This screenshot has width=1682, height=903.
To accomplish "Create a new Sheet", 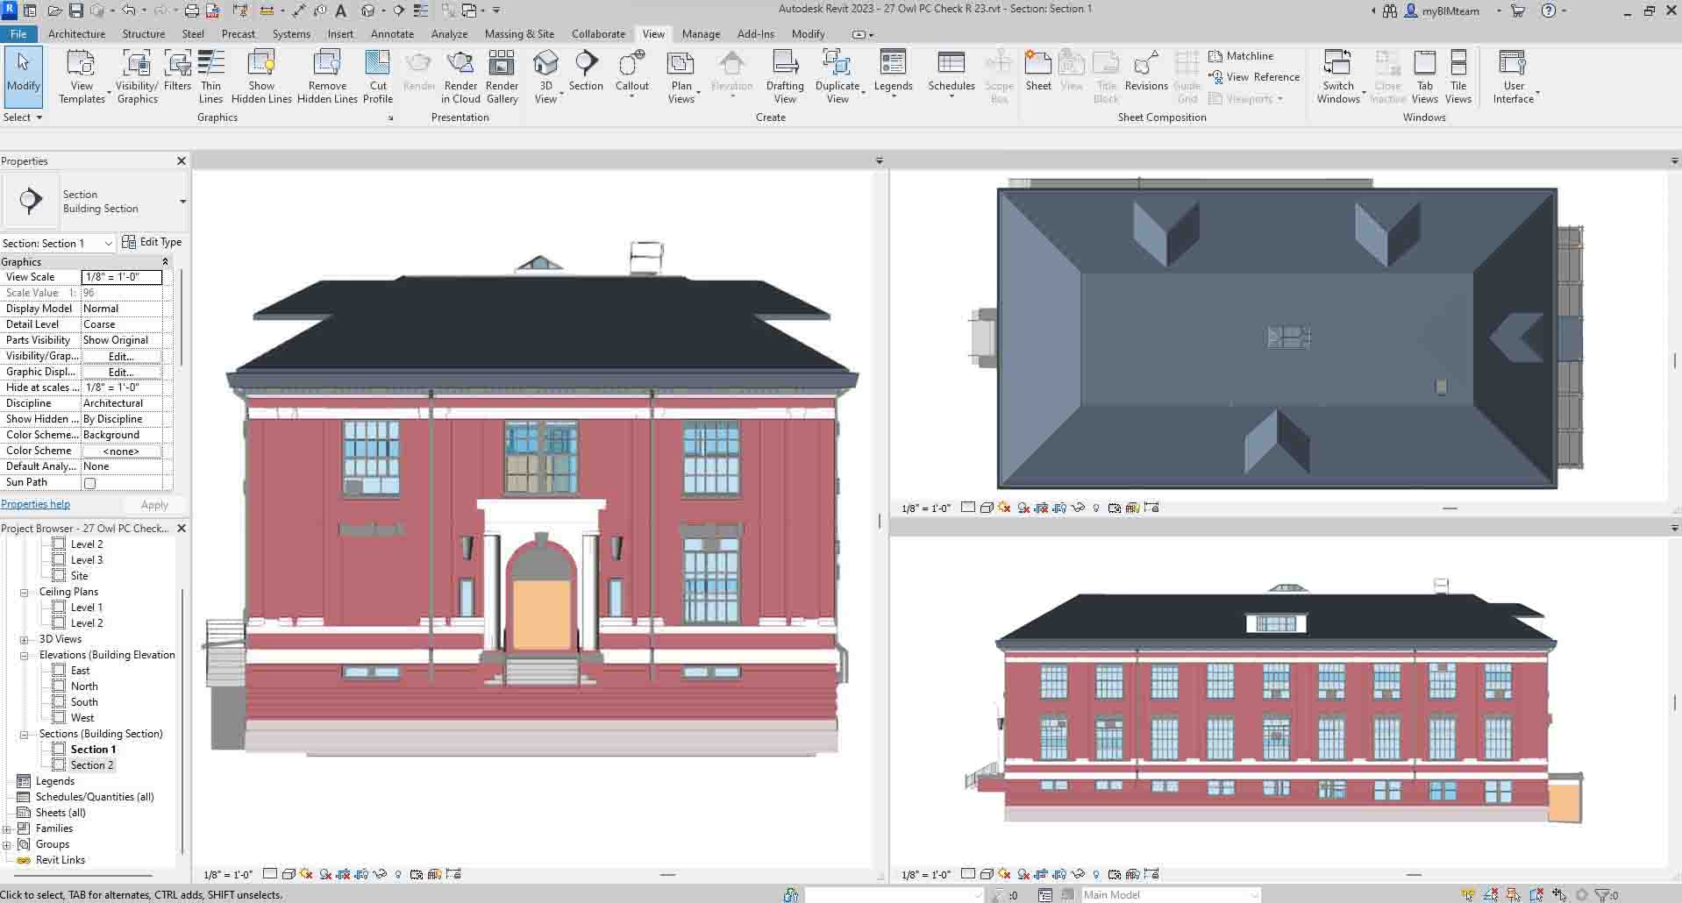I will point(1038,71).
